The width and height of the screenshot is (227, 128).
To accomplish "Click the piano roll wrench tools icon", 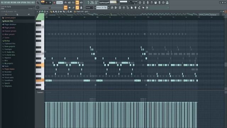I will (x=40, y=12).
